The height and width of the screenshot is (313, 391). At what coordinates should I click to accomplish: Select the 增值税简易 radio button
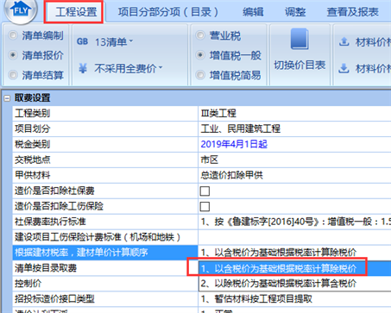(200, 75)
